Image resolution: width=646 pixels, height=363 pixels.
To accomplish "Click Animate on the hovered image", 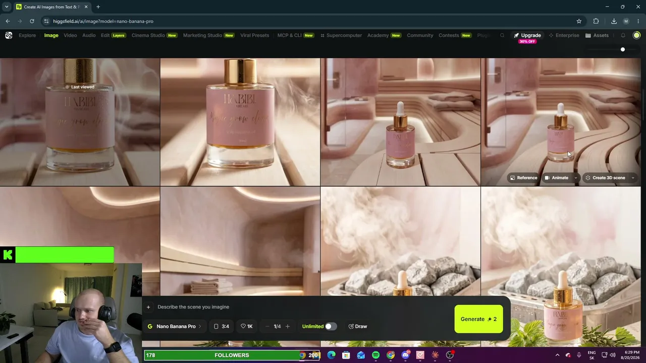I will coord(557,178).
